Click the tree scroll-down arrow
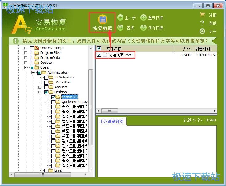This screenshot has width=226, height=186. pos(91,169)
